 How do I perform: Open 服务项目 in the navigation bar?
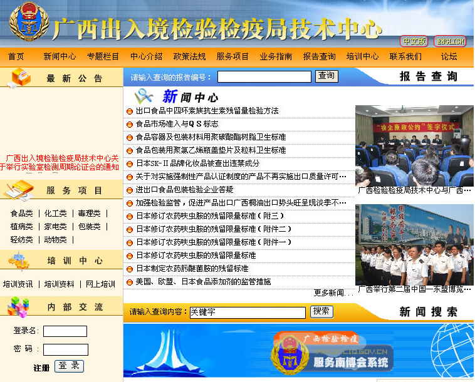tap(232, 56)
